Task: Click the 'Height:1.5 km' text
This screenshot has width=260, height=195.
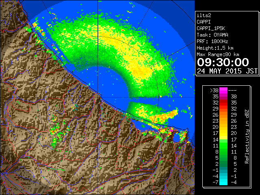Action: [x=215, y=48]
